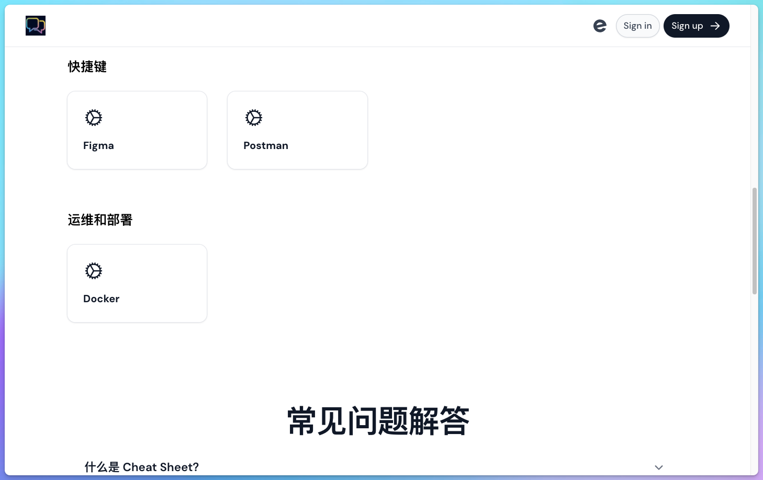Click the Docker card title text

point(101,299)
